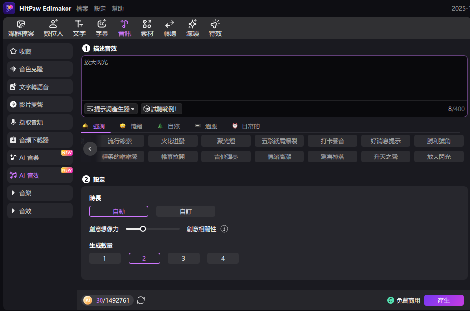Open the 提示詞產生器 dropdown
The width and height of the screenshot is (470, 311).
coord(111,109)
